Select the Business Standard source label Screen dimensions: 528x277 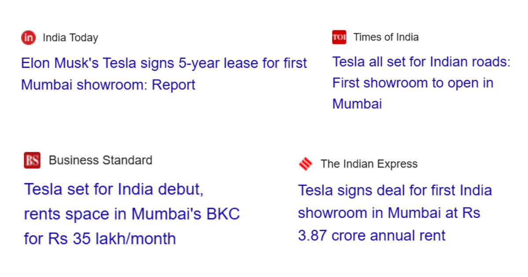point(100,160)
